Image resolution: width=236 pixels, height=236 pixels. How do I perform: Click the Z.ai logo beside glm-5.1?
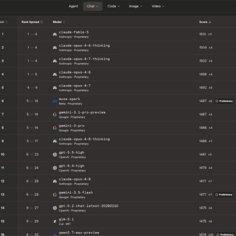coord(55,221)
